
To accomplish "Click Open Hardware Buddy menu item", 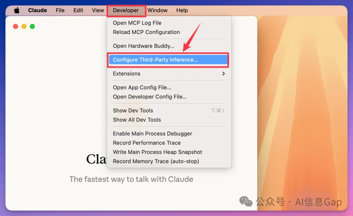I will [x=143, y=46].
